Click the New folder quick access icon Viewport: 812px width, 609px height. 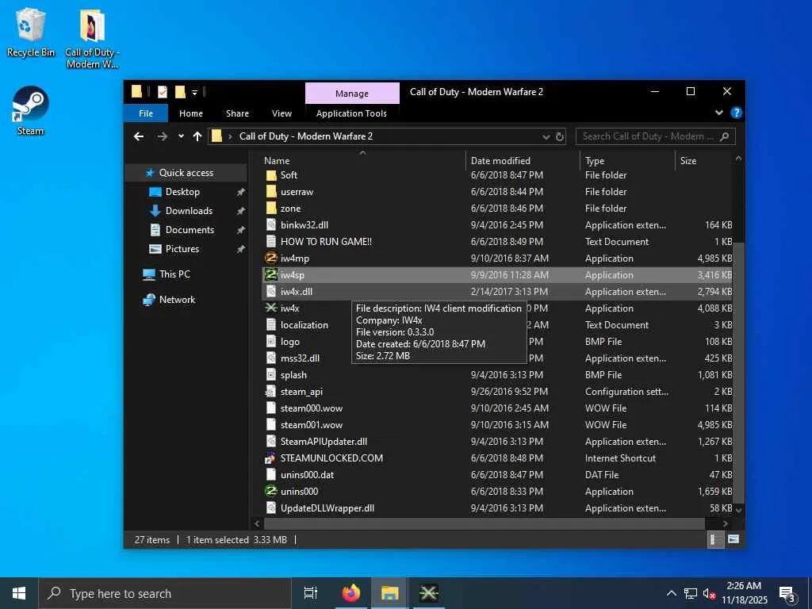(x=180, y=92)
